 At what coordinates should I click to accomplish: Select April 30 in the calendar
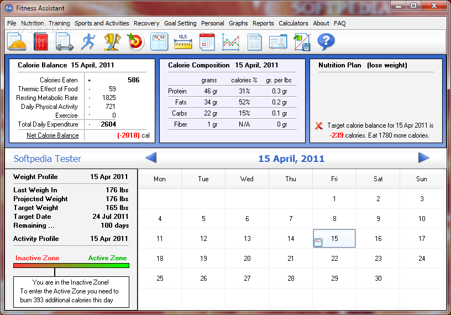click(378, 278)
